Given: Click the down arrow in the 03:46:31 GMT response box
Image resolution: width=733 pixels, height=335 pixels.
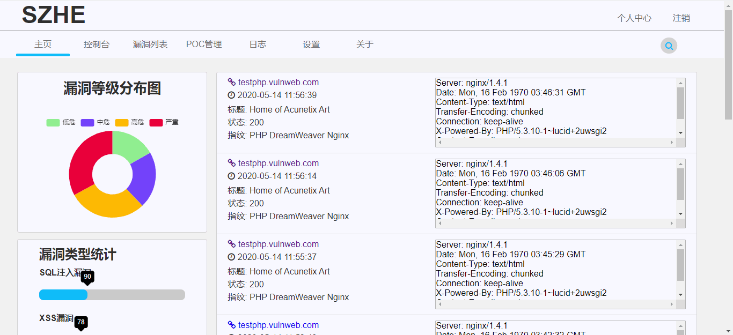Looking at the screenshot, I should [x=681, y=133].
